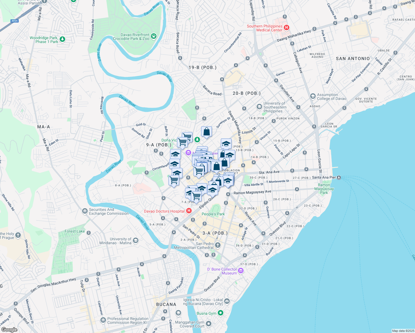Click the green tree icon of Doña Vicenta park
This screenshot has height=333, width=415.
[x=197, y=140]
